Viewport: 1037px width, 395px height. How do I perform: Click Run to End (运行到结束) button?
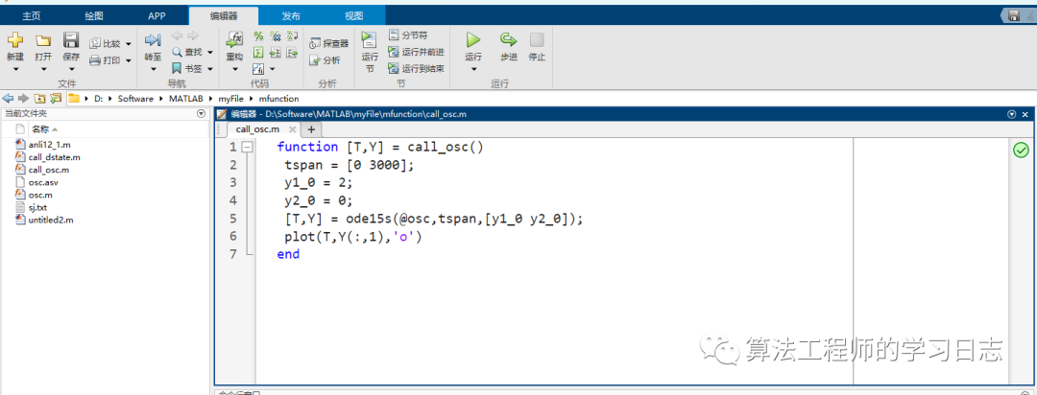(416, 68)
